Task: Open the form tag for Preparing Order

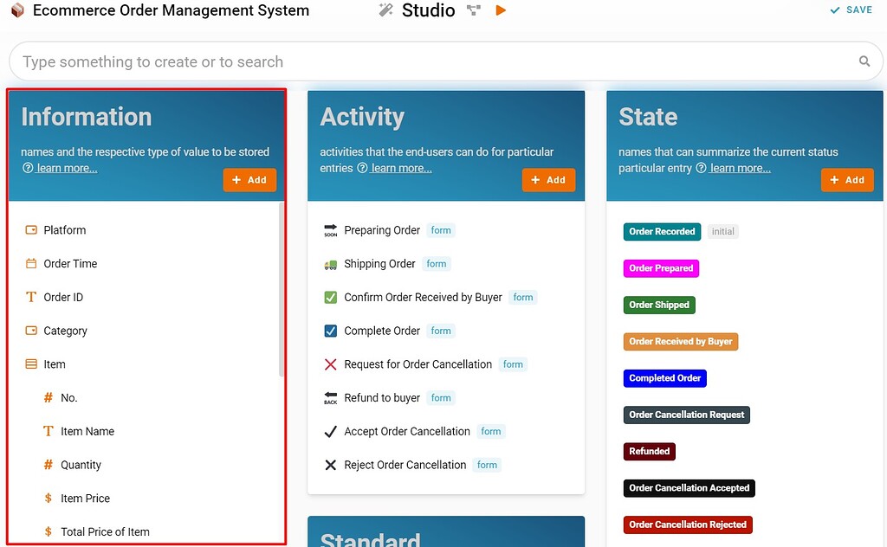Action: pyautogui.click(x=441, y=230)
